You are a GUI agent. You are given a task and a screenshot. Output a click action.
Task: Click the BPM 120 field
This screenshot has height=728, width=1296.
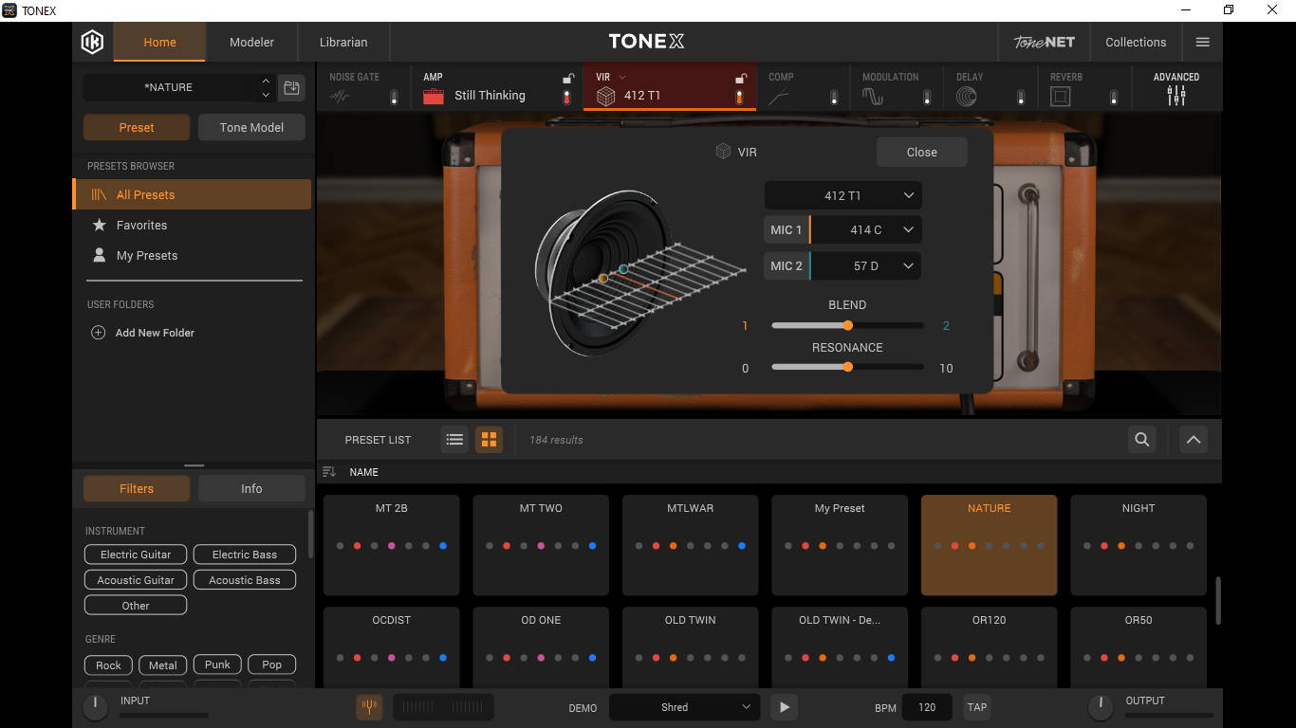click(927, 707)
